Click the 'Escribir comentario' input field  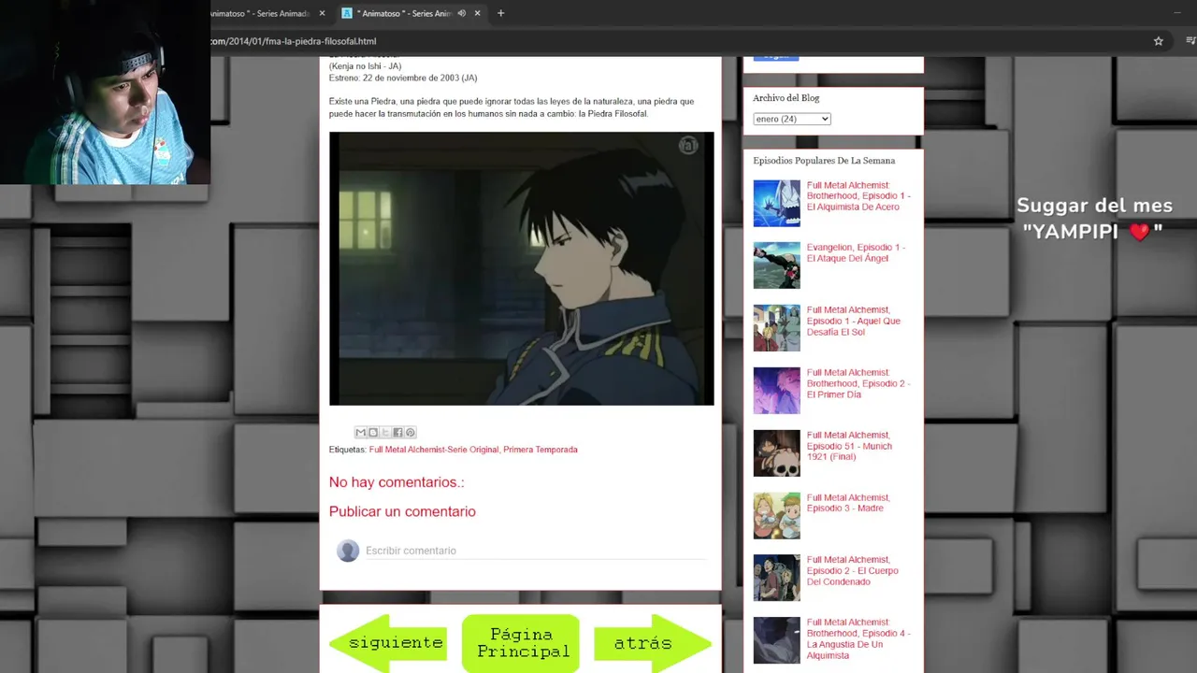(535, 551)
